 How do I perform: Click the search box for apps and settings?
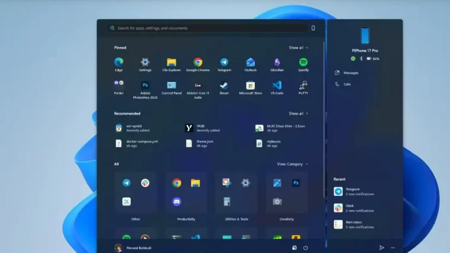pyautogui.click(x=207, y=28)
